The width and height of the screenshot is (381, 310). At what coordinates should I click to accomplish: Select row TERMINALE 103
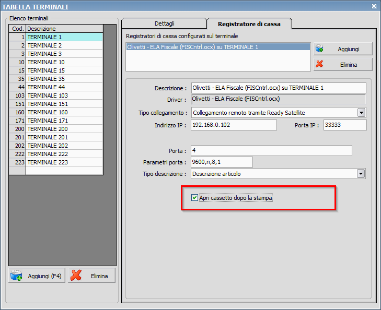[56, 96]
